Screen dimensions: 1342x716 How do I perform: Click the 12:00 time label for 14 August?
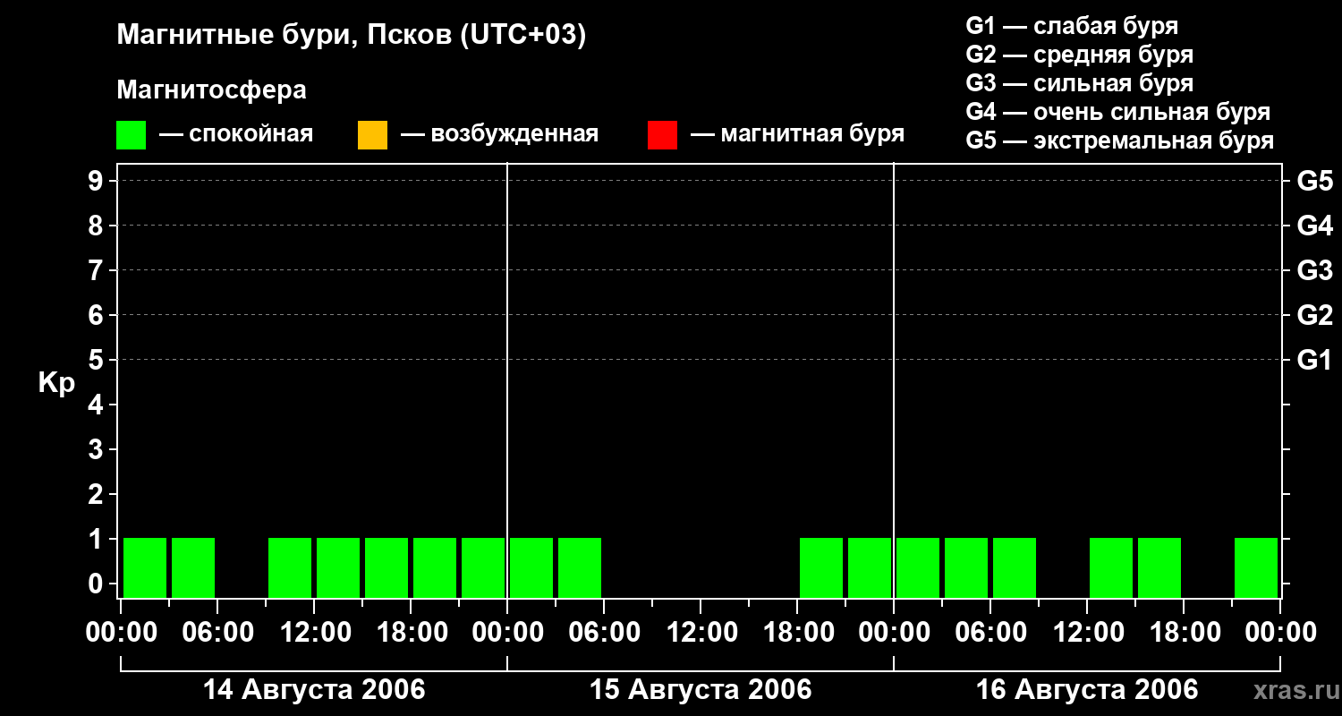pos(314,633)
